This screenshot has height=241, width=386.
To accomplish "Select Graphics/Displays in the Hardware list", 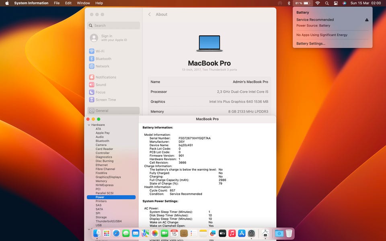I will [108, 177].
